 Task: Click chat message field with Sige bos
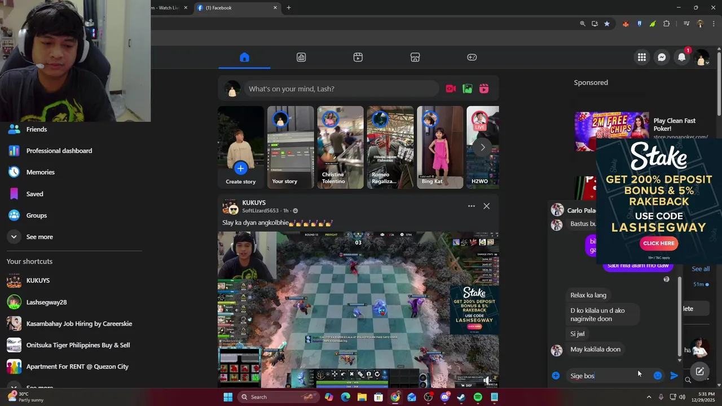point(607,376)
